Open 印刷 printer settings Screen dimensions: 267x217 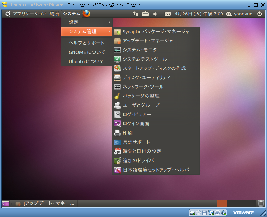coord(156,133)
